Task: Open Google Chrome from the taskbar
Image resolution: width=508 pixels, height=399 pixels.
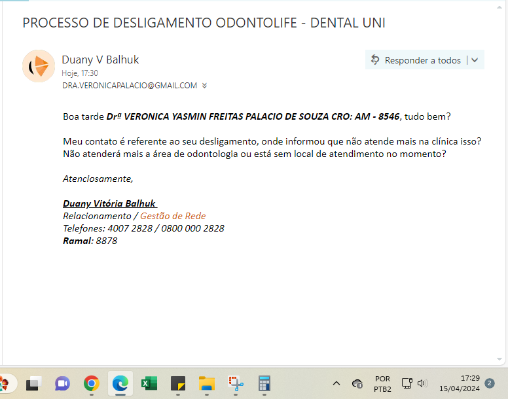Action: [92, 384]
